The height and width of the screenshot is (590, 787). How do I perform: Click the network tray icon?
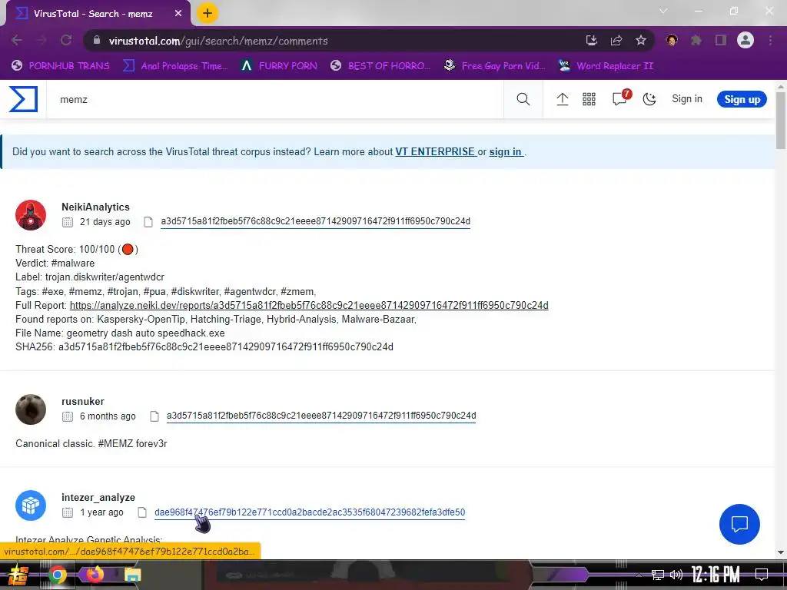tap(658, 575)
